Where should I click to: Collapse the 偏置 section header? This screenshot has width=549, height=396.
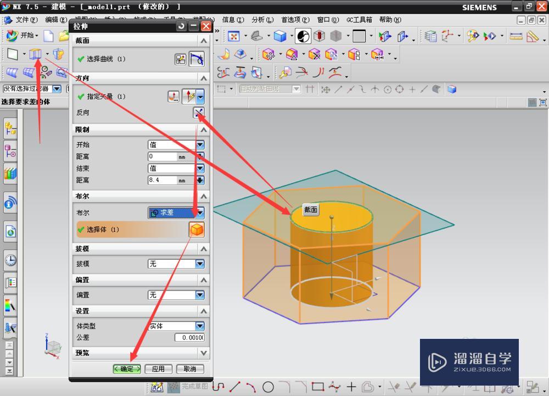click(204, 280)
